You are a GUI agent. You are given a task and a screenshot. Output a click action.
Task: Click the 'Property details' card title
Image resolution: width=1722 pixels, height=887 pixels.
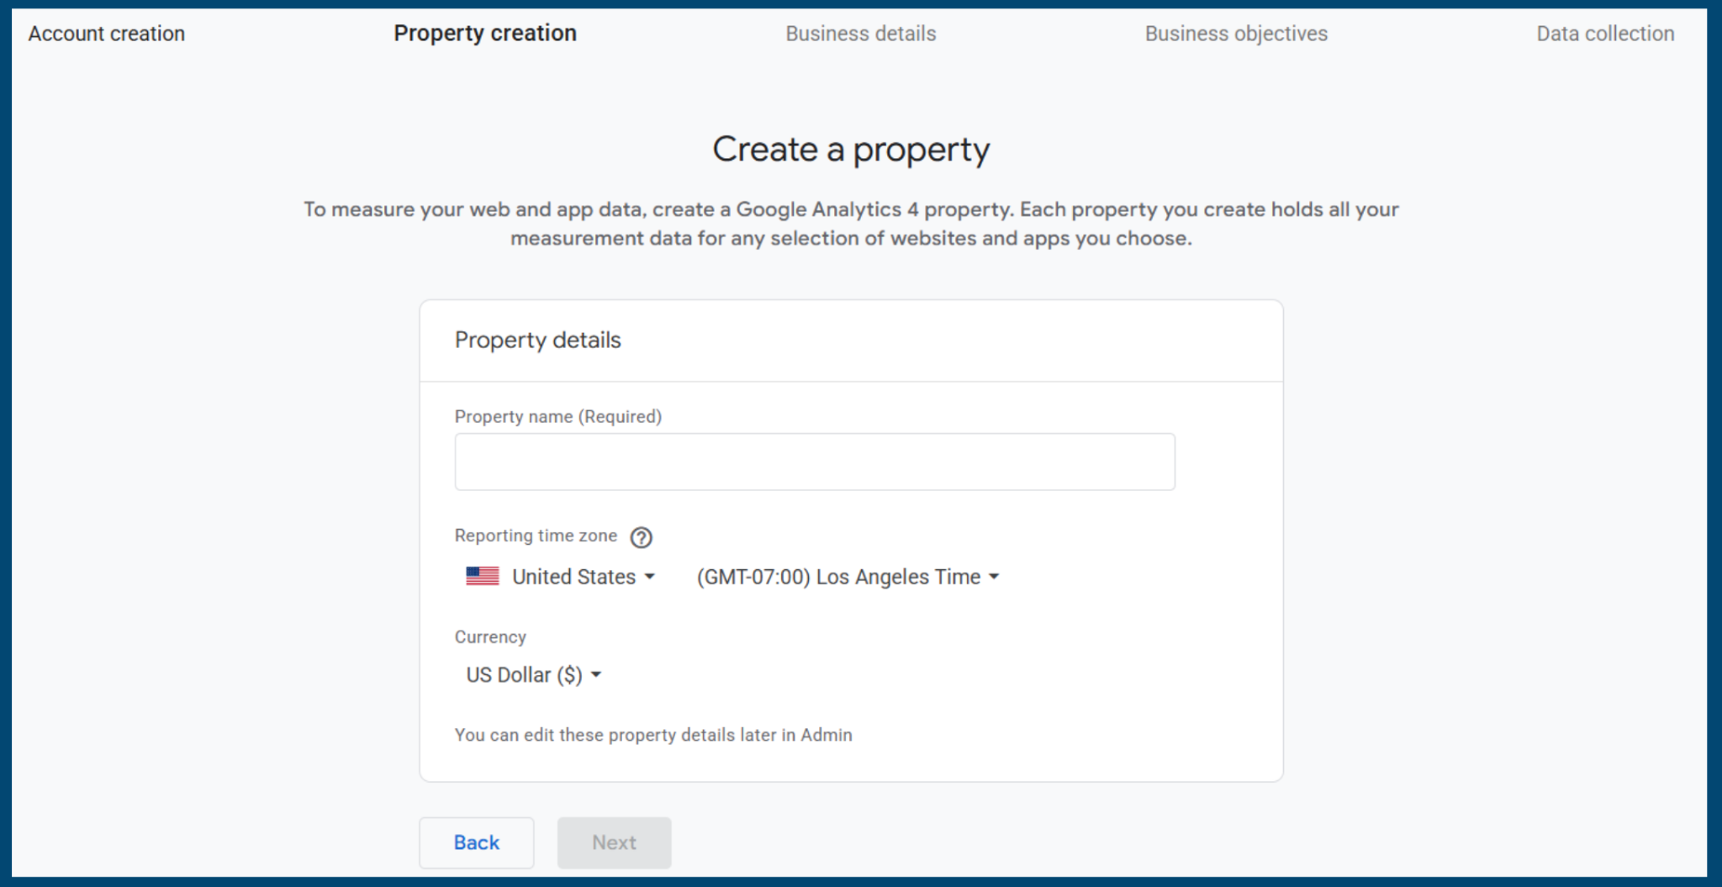(538, 341)
